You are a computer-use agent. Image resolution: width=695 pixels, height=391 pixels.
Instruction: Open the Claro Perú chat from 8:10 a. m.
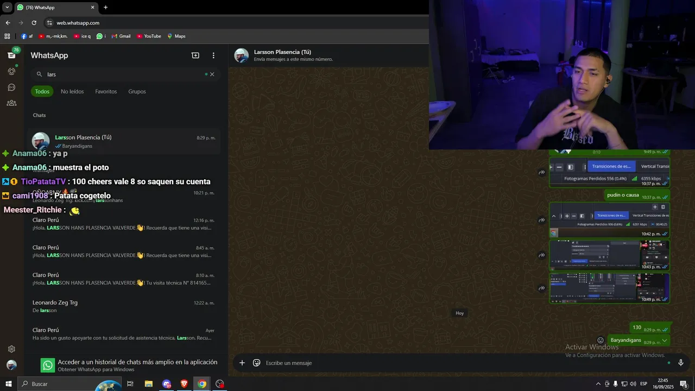pos(124,279)
